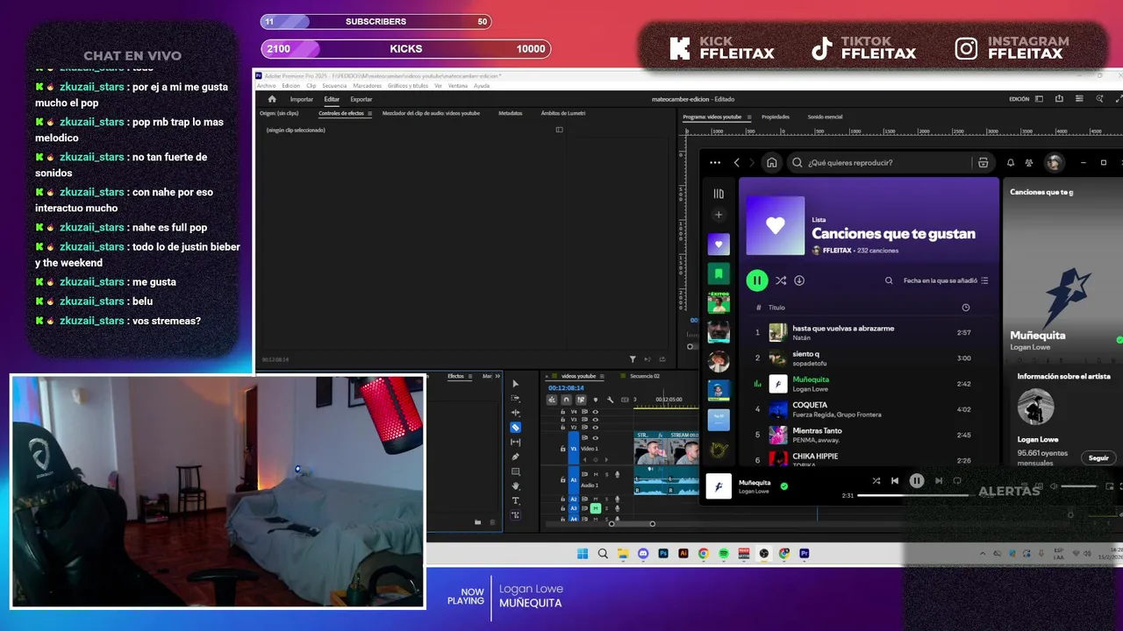Viewport: 1123px width, 631px height.
Task: Toggle V4 track visibility eye
Action: coord(595,411)
